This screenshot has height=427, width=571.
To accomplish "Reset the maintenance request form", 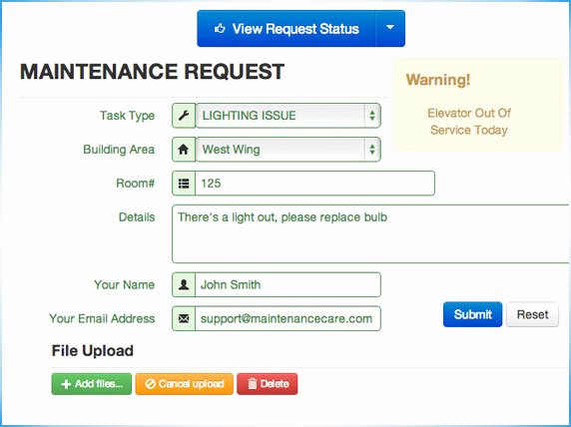I will click(x=532, y=314).
